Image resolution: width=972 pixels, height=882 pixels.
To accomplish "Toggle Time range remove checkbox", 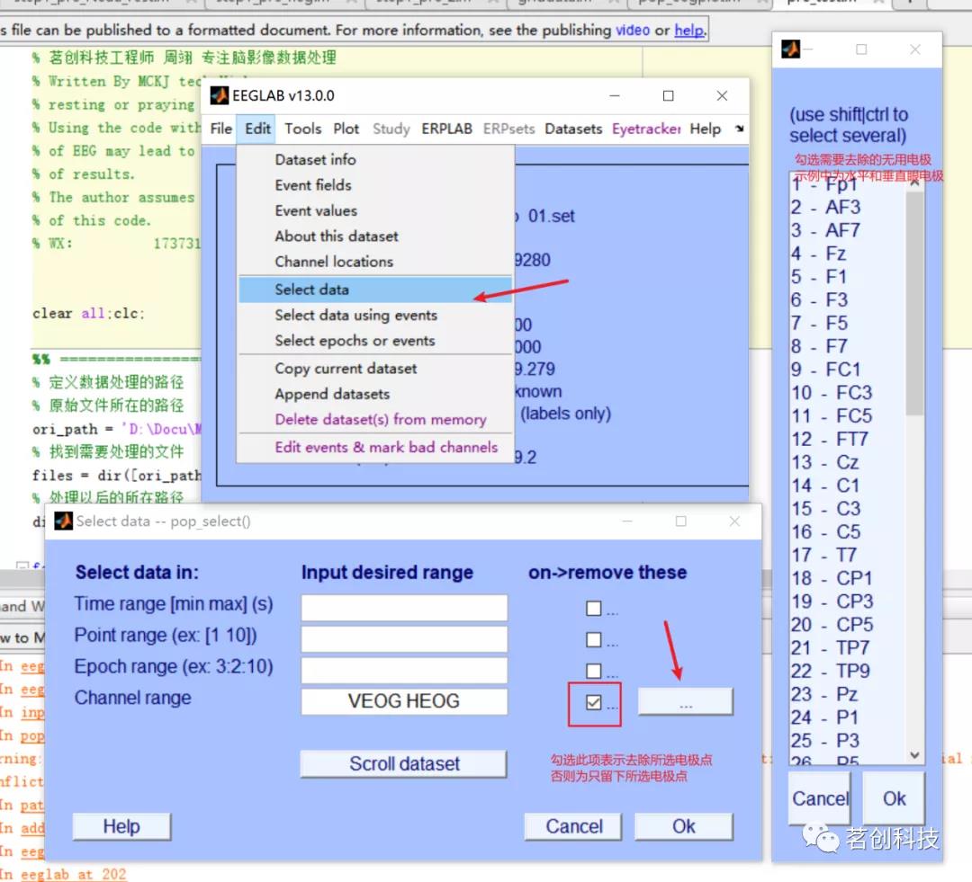I will pyautogui.click(x=593, y=609).
